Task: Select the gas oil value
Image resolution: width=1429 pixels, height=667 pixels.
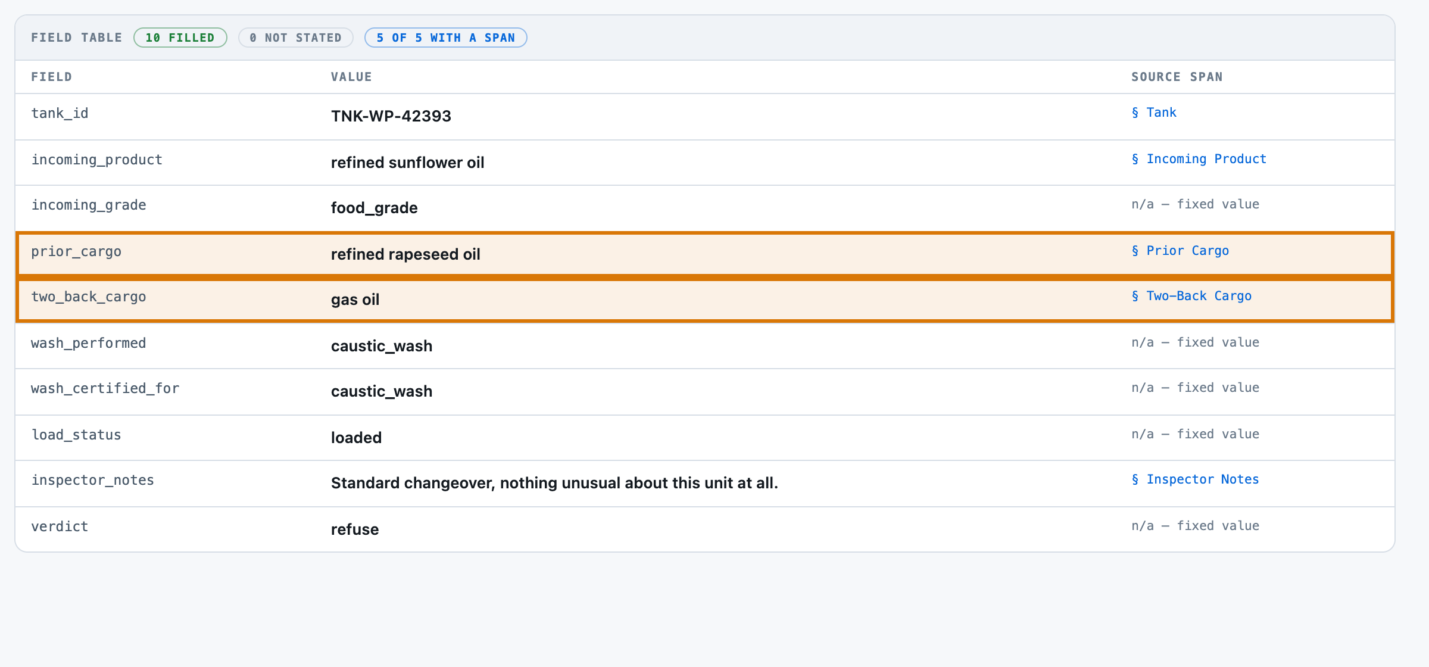Action: click(x=355, y=300)
